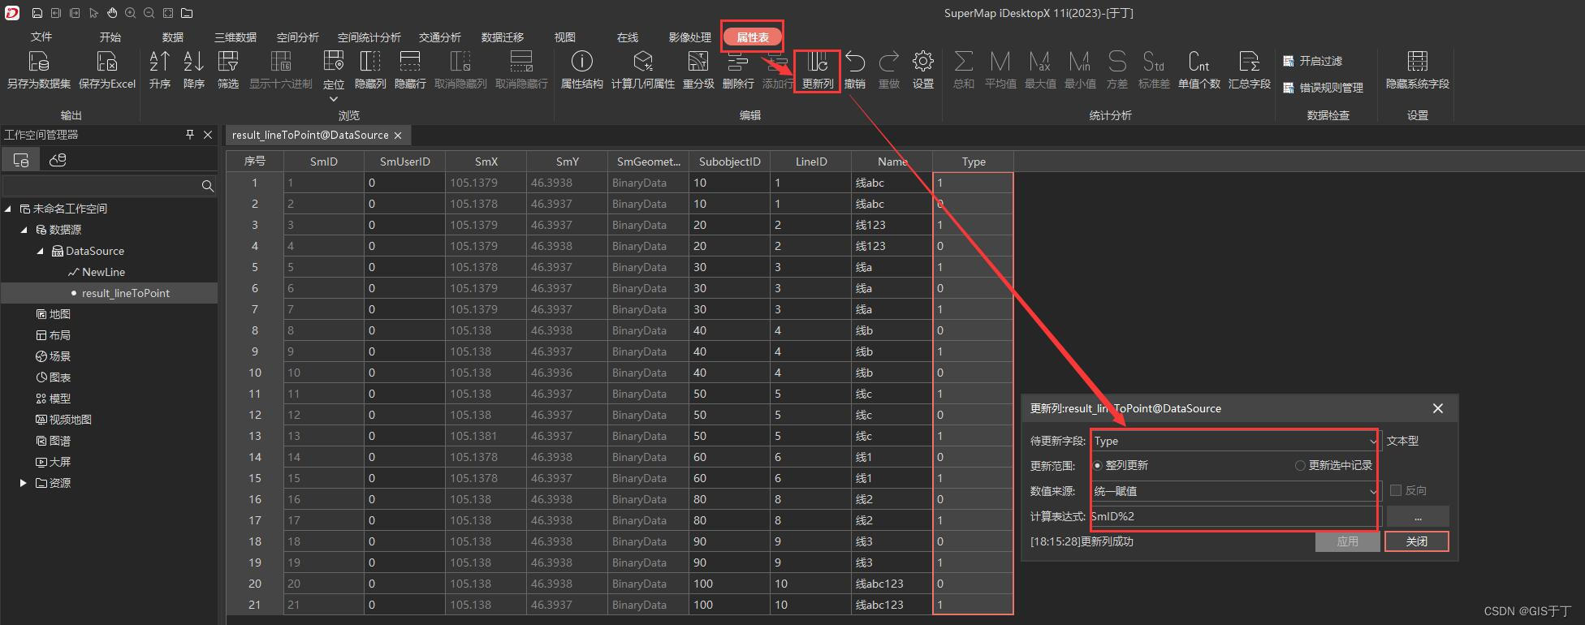
Task: Click the 关闭 button in update dialog
Action: click(x=1417, y=541)
